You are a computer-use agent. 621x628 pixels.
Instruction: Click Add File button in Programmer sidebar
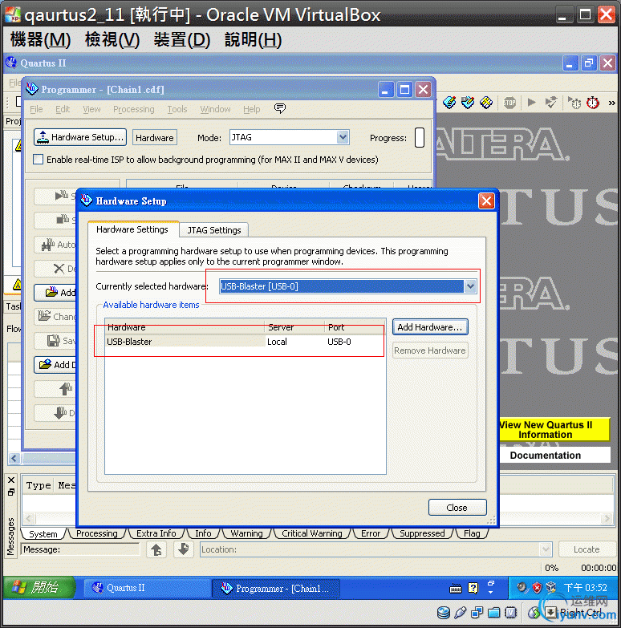coord(55,293)
